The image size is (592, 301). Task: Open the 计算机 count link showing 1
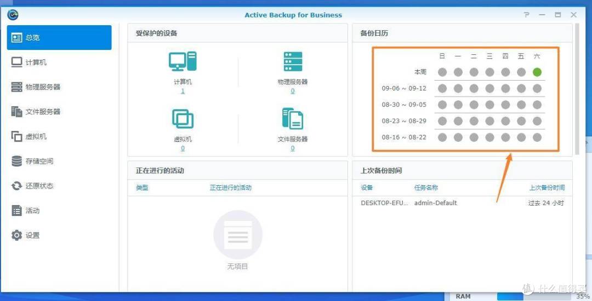[183, 91]
